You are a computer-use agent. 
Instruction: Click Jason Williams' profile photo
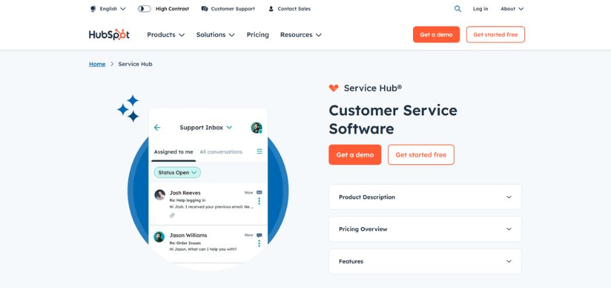pyautogui.click(x=159, y=236)
